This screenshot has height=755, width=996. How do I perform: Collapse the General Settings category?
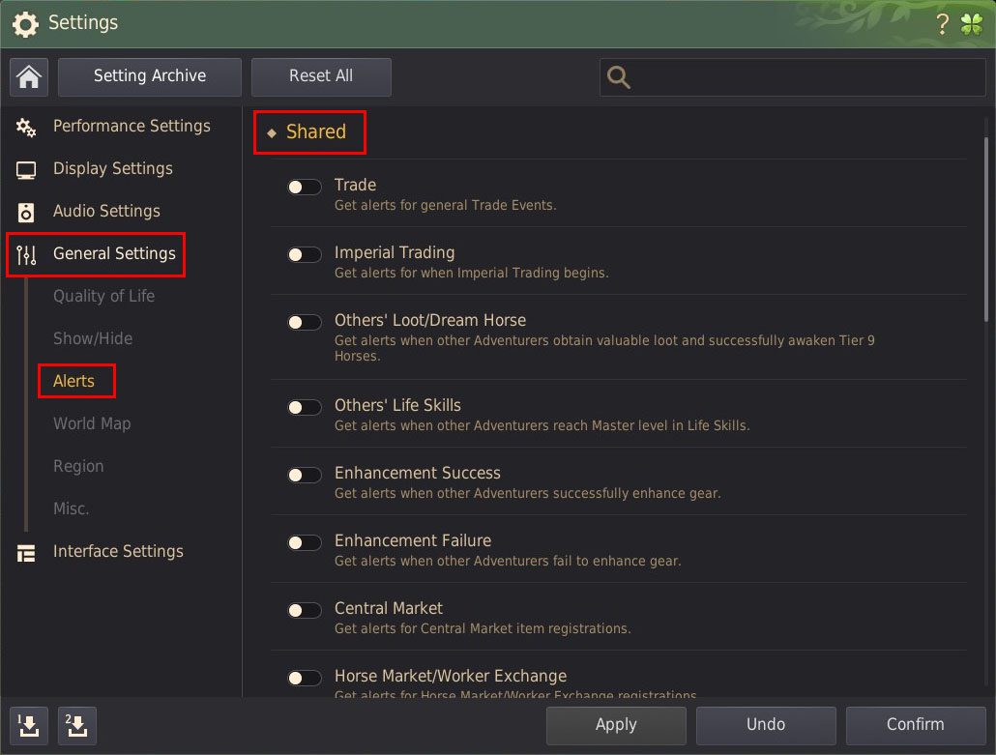pyautogui.click(x=114, y=254)
